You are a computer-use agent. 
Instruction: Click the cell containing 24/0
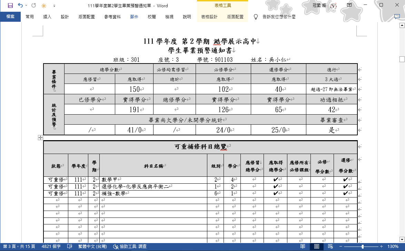point(223,130)
